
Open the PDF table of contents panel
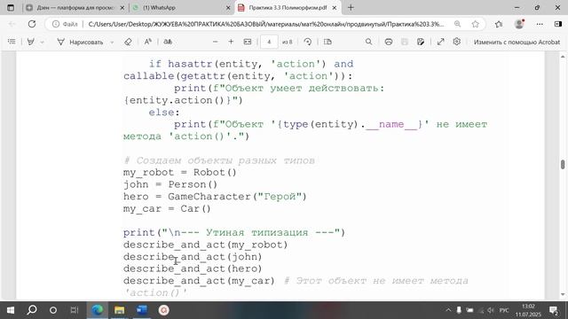(12, 42)
